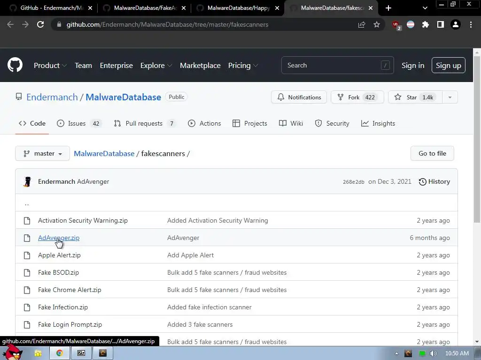Click commit hash 268e2db
Image resolution: width=481 pixels, height=360 pixels.
coord(353,182)
